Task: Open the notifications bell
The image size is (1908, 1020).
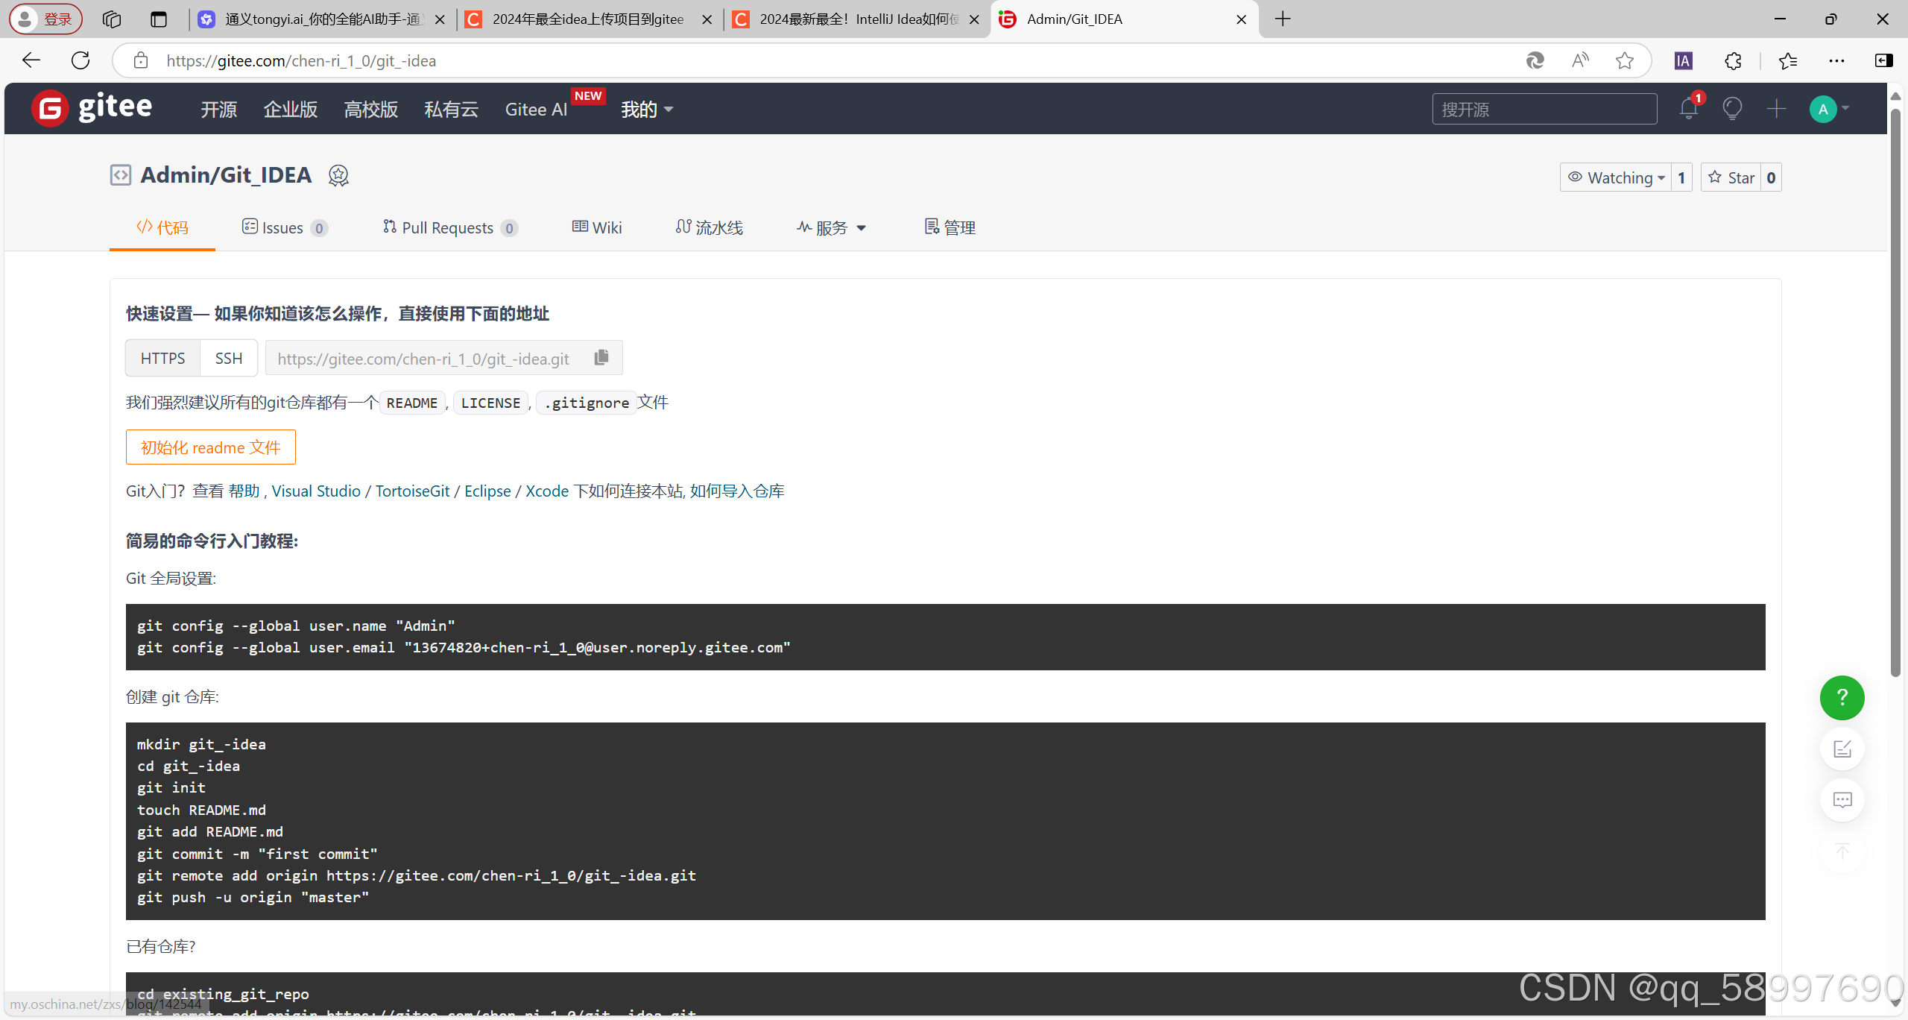Action: (1689, 109)
